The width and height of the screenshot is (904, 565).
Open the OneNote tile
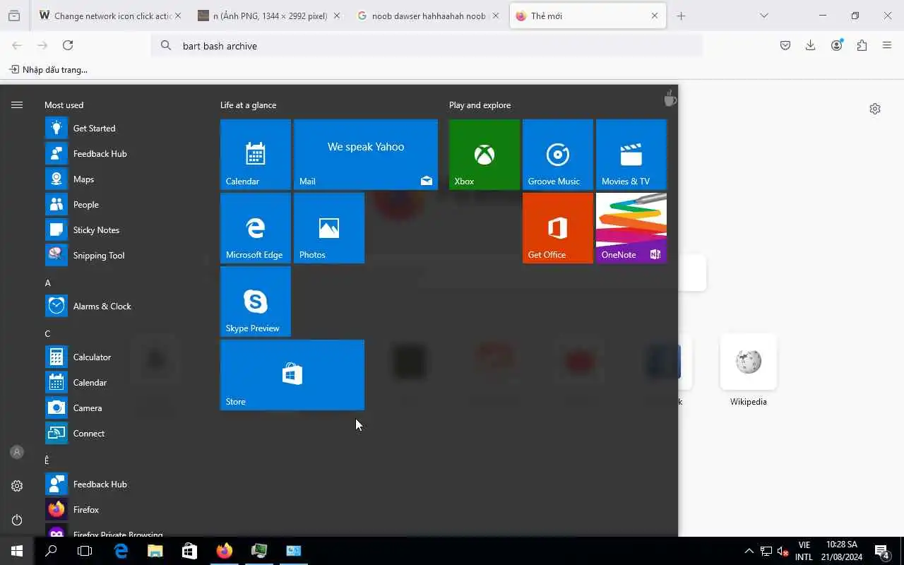click(631, 228)
